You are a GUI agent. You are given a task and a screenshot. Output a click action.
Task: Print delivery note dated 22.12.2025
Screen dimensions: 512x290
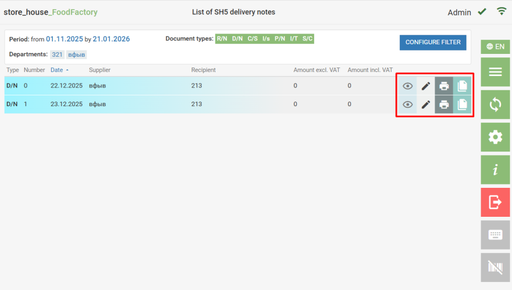(444, 86)
